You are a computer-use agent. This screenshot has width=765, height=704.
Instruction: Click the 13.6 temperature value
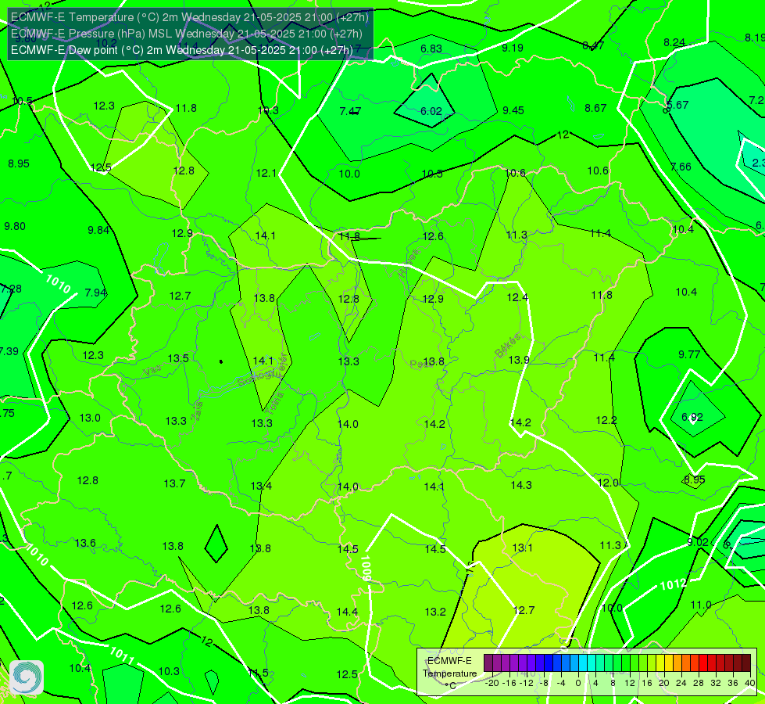click(85, 544)
